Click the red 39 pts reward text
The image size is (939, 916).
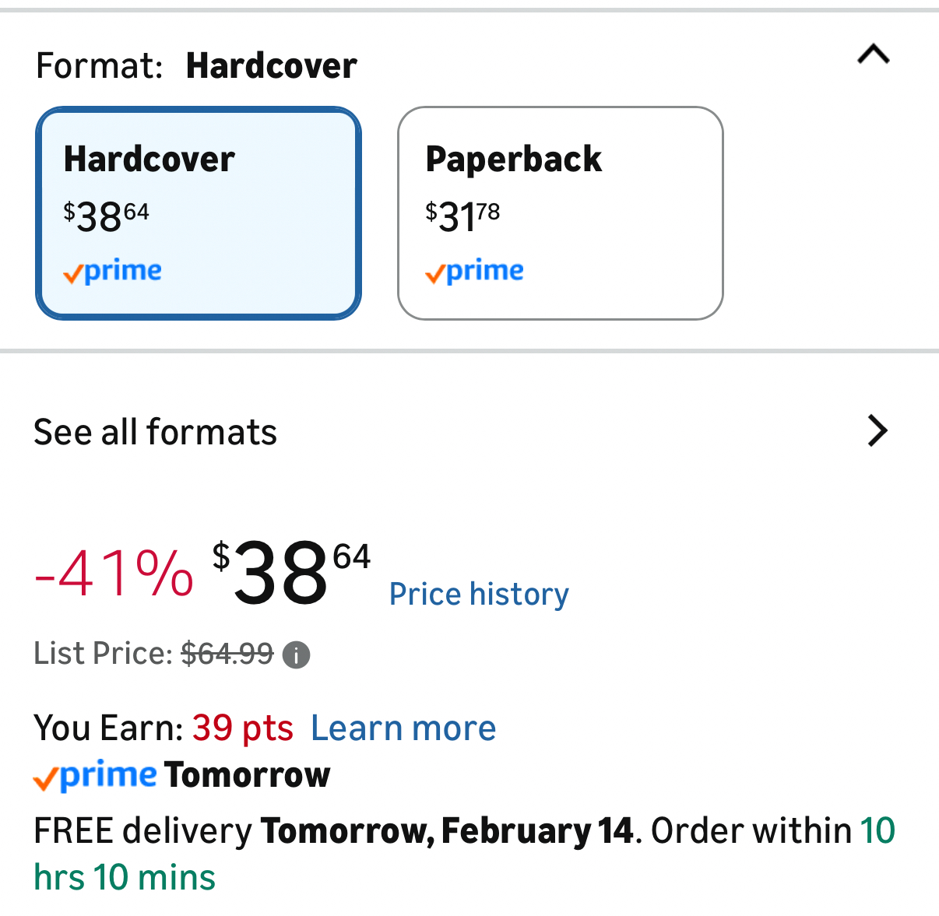[243, 728]
